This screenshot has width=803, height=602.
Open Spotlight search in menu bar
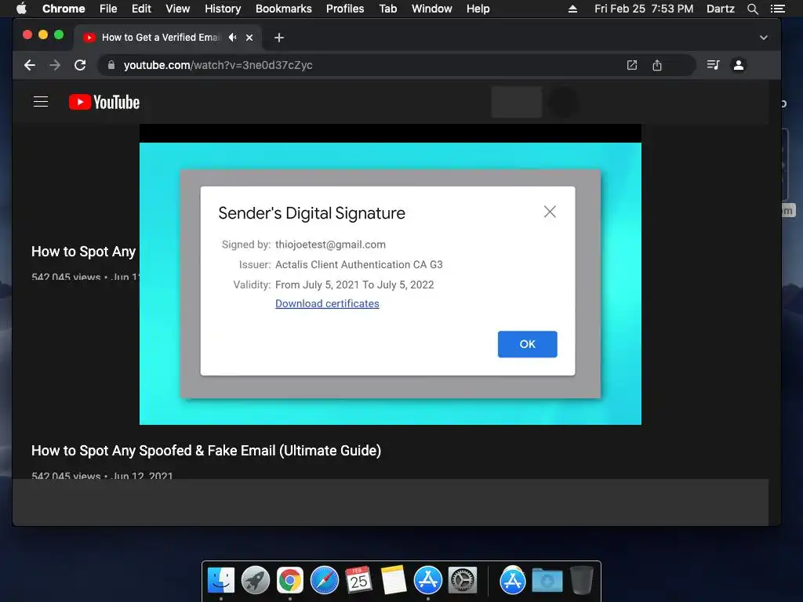(752, 9)
